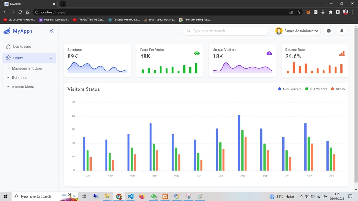Go to Role User page

[x=20, y=77]
